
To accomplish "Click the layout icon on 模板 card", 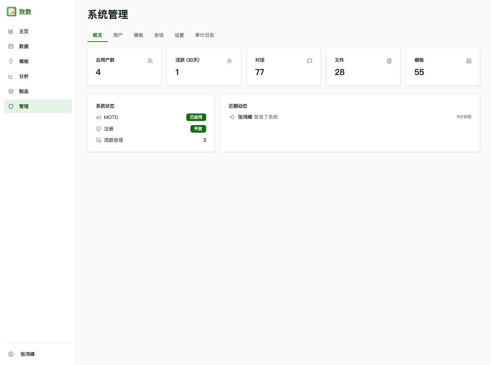I will [469, 61].
